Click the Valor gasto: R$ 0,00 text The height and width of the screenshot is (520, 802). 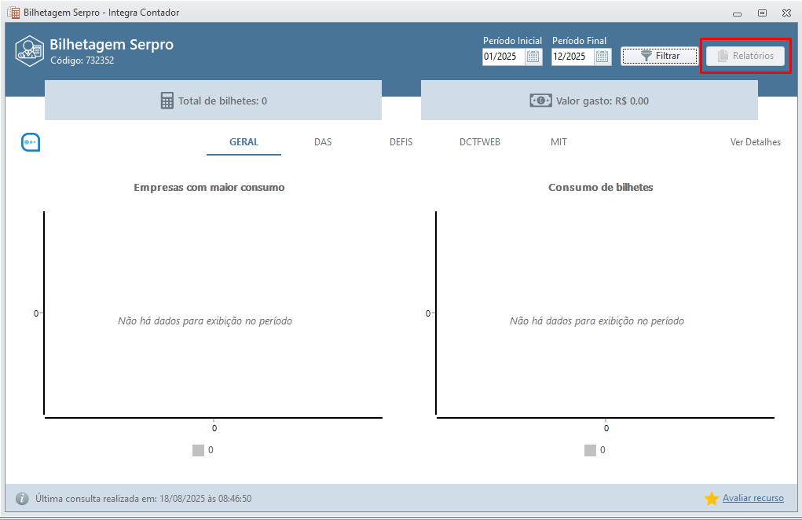(x=602, y=101)
